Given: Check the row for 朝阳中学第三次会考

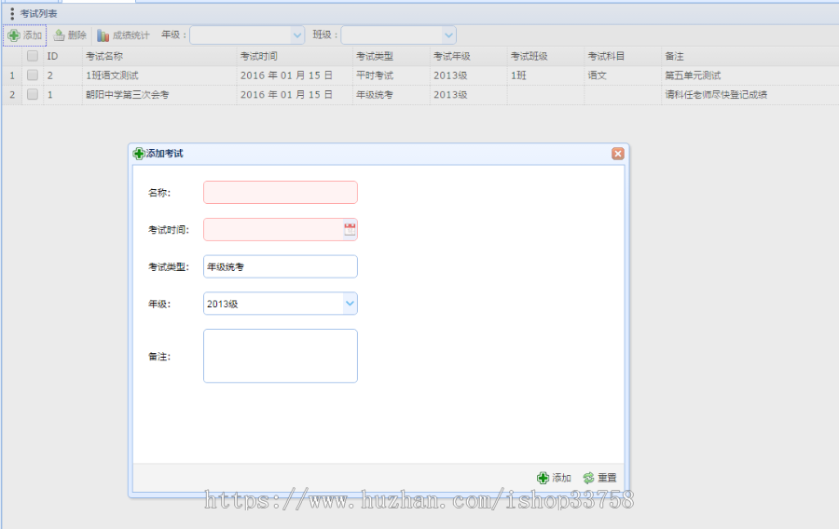Looking at the screenshot, I should click(33, 95).
